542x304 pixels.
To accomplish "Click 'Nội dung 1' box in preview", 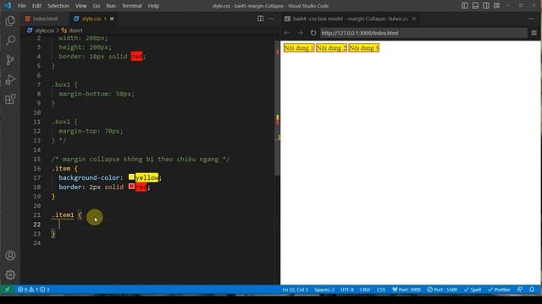I will [299, 48].
